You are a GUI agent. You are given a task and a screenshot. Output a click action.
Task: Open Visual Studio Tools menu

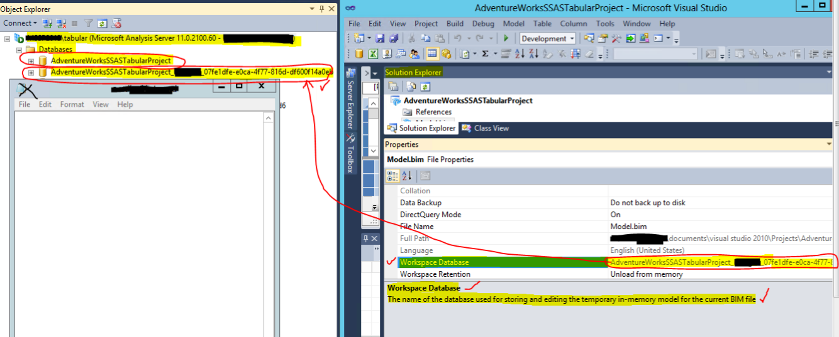pyautogui.click(x=605, y=23)
